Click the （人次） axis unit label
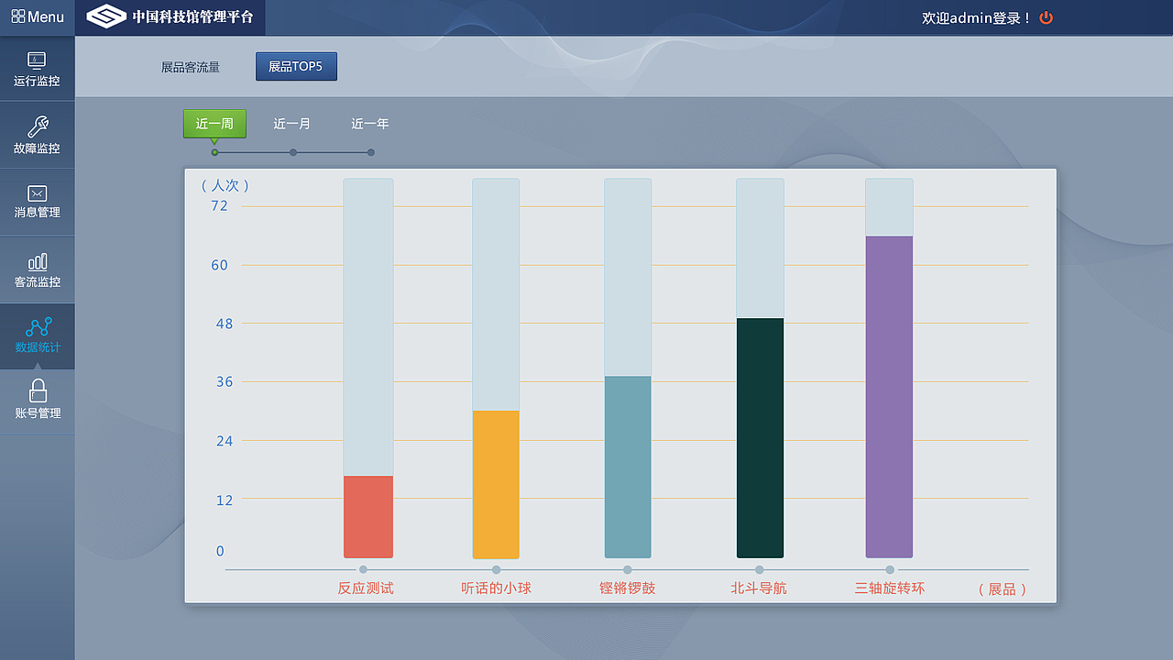This screenshot has height=660, width=1173. (225, 185)
